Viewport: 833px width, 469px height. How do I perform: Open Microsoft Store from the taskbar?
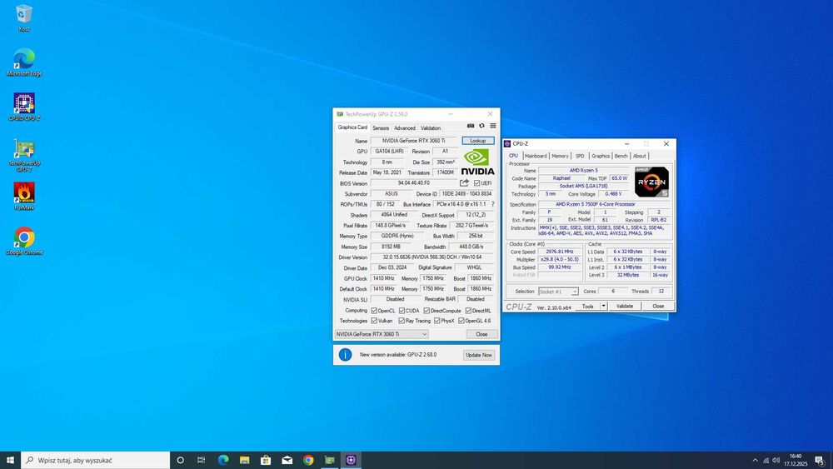point(266,460)
